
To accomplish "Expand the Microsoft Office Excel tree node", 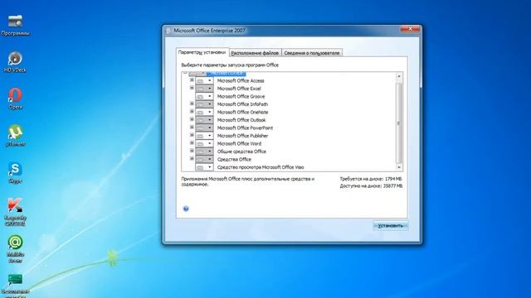I will tap(192, 88).
